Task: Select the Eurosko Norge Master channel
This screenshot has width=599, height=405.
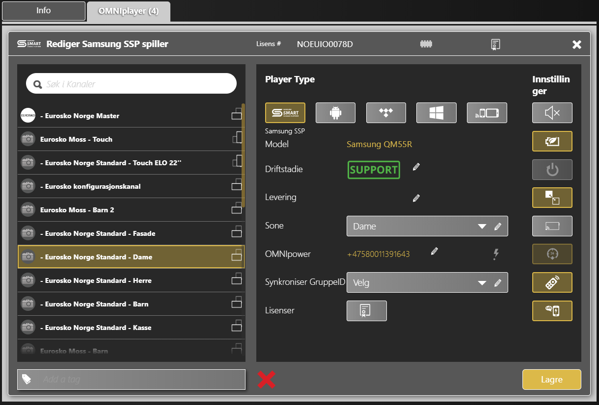Action: (131, 116)
